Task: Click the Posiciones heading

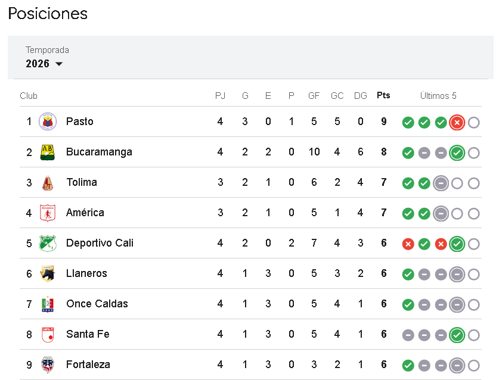Action: 48,14
